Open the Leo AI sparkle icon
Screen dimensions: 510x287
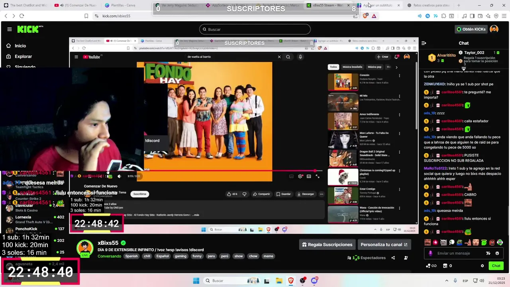click(488, 16)
